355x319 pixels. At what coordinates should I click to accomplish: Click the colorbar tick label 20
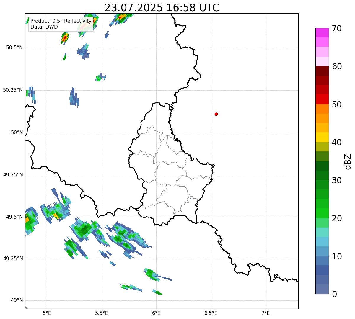(337, 218)
